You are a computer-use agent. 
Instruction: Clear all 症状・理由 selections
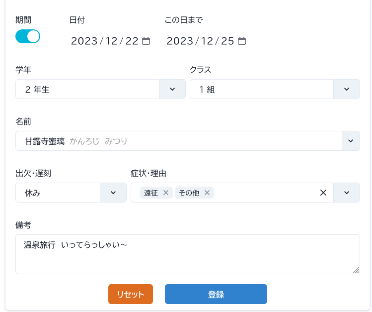(323, 193)
